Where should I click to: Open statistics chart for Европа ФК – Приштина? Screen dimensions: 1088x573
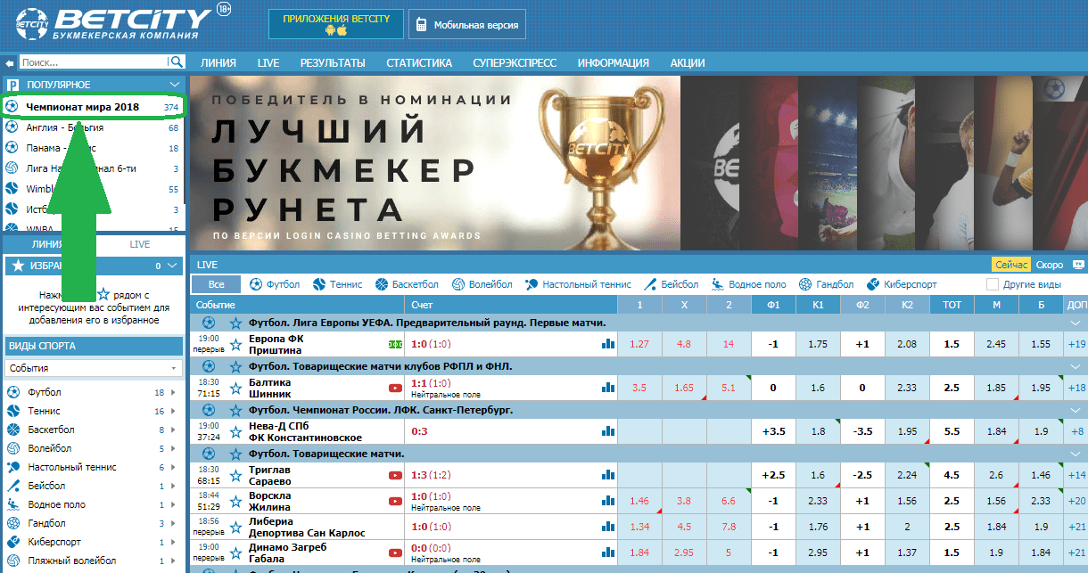(608, 344)
